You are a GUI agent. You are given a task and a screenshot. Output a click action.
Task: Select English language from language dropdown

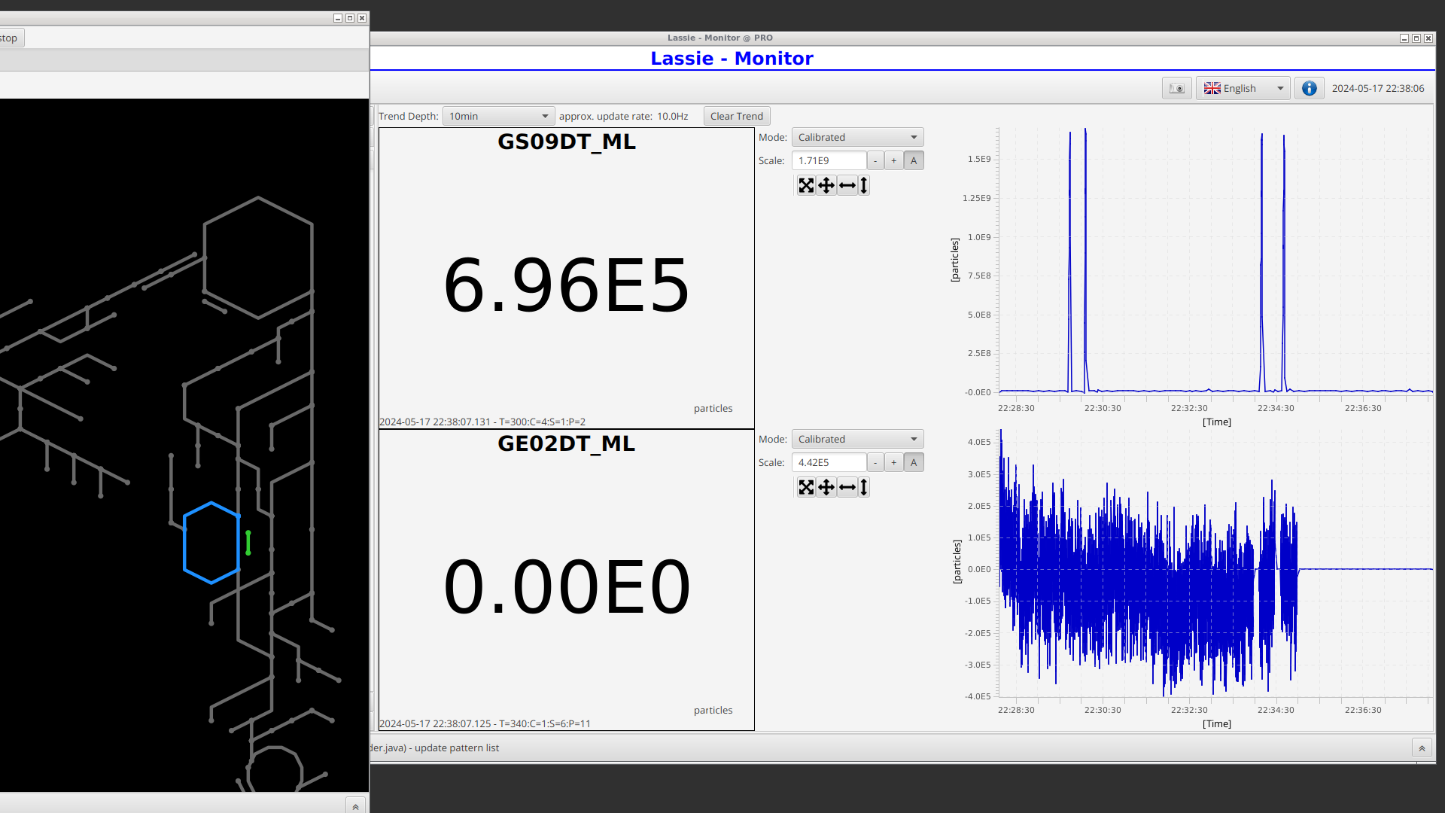point(1245,87)
